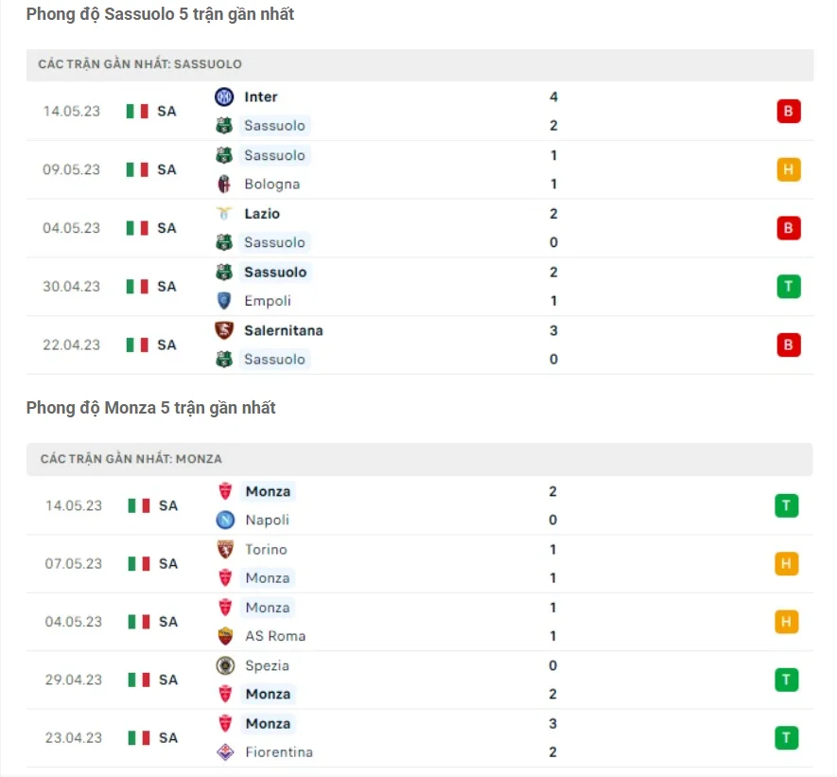
Task: Click the yellow H badge for Torino vs Monza
Action: click(x=788, y=563)
